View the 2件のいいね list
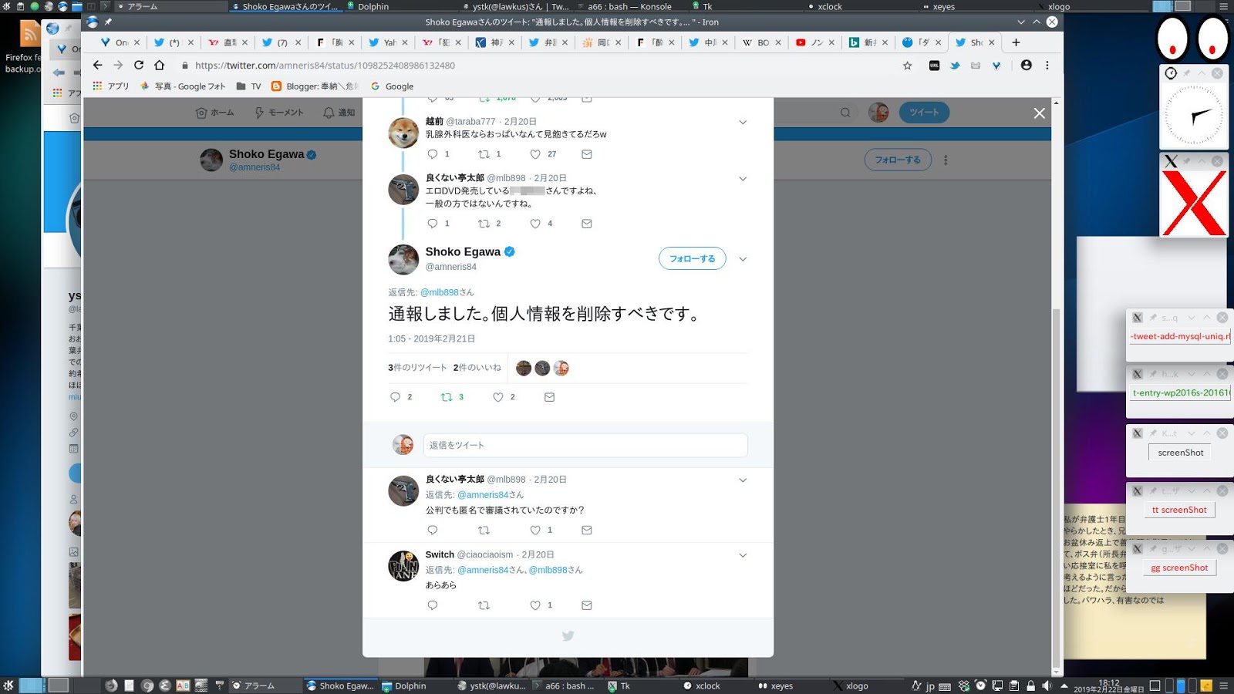This screenshot has width=1234, height=694. [477, 368]
